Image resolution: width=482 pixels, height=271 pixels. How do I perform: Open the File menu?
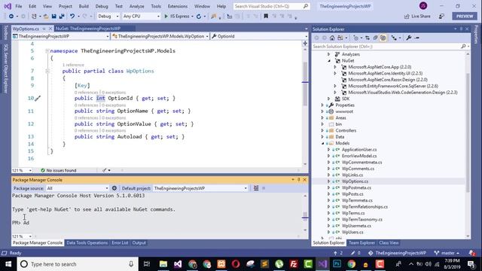(19, 6)
